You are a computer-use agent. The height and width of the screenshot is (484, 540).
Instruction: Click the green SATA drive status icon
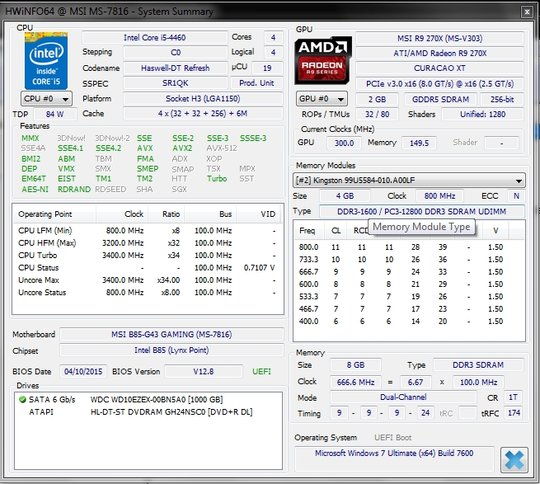23,400
